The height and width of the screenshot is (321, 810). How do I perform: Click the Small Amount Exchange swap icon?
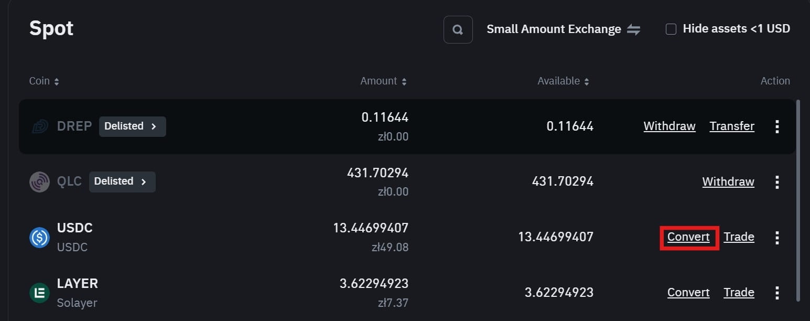pos(633,30)
